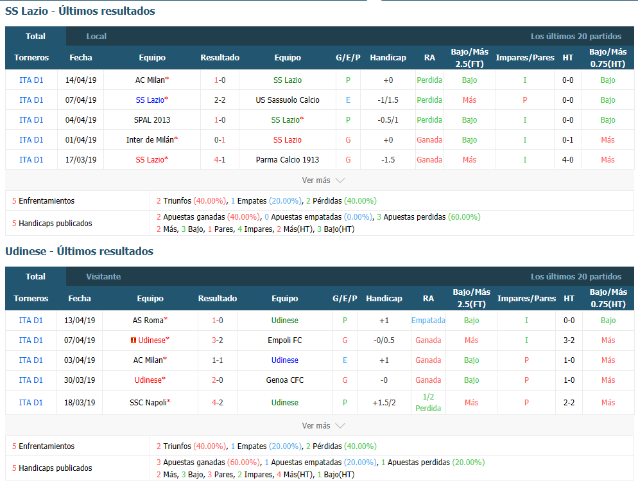Expand Ver más under SS Lazio results
638x485 pixels.
[x=323, y=181]
